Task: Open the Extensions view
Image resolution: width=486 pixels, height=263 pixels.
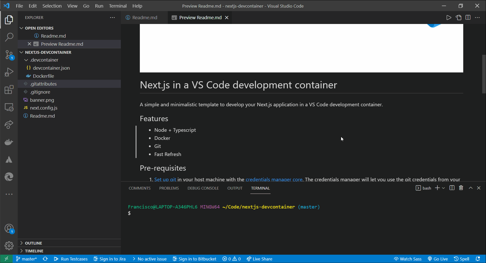Action: coord(9,90)
